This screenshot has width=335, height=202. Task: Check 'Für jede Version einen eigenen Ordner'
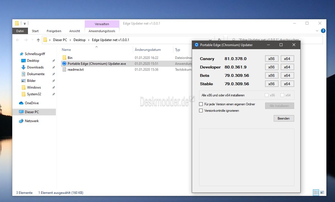(x=201, y=104)
